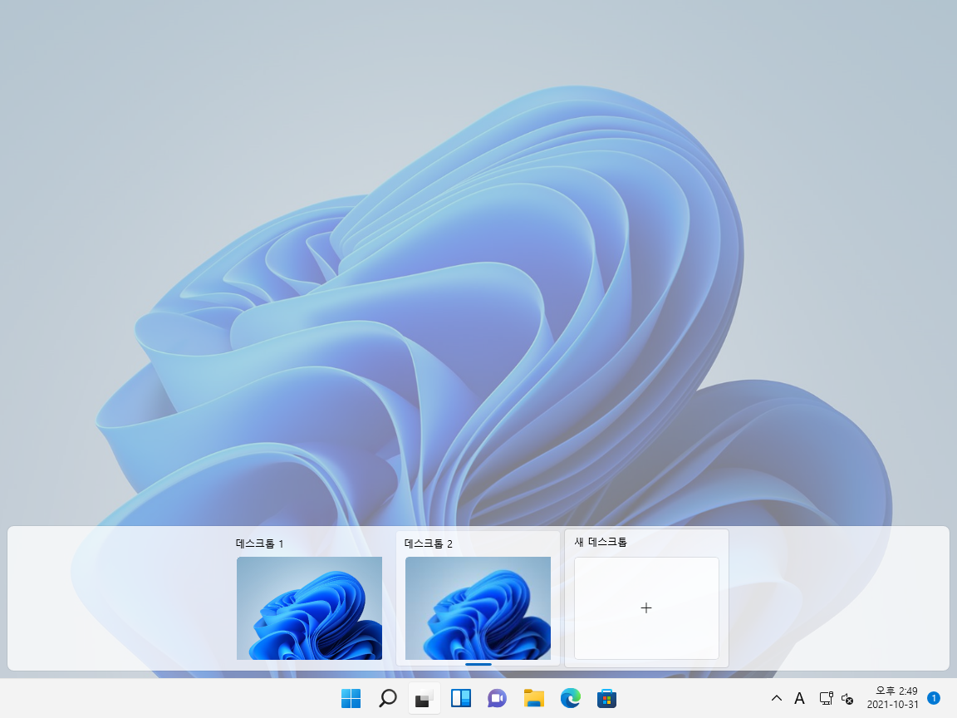Launch Teams Chat from taskbar
Viewport: 957px width, 718px height.
click(498, 698)
